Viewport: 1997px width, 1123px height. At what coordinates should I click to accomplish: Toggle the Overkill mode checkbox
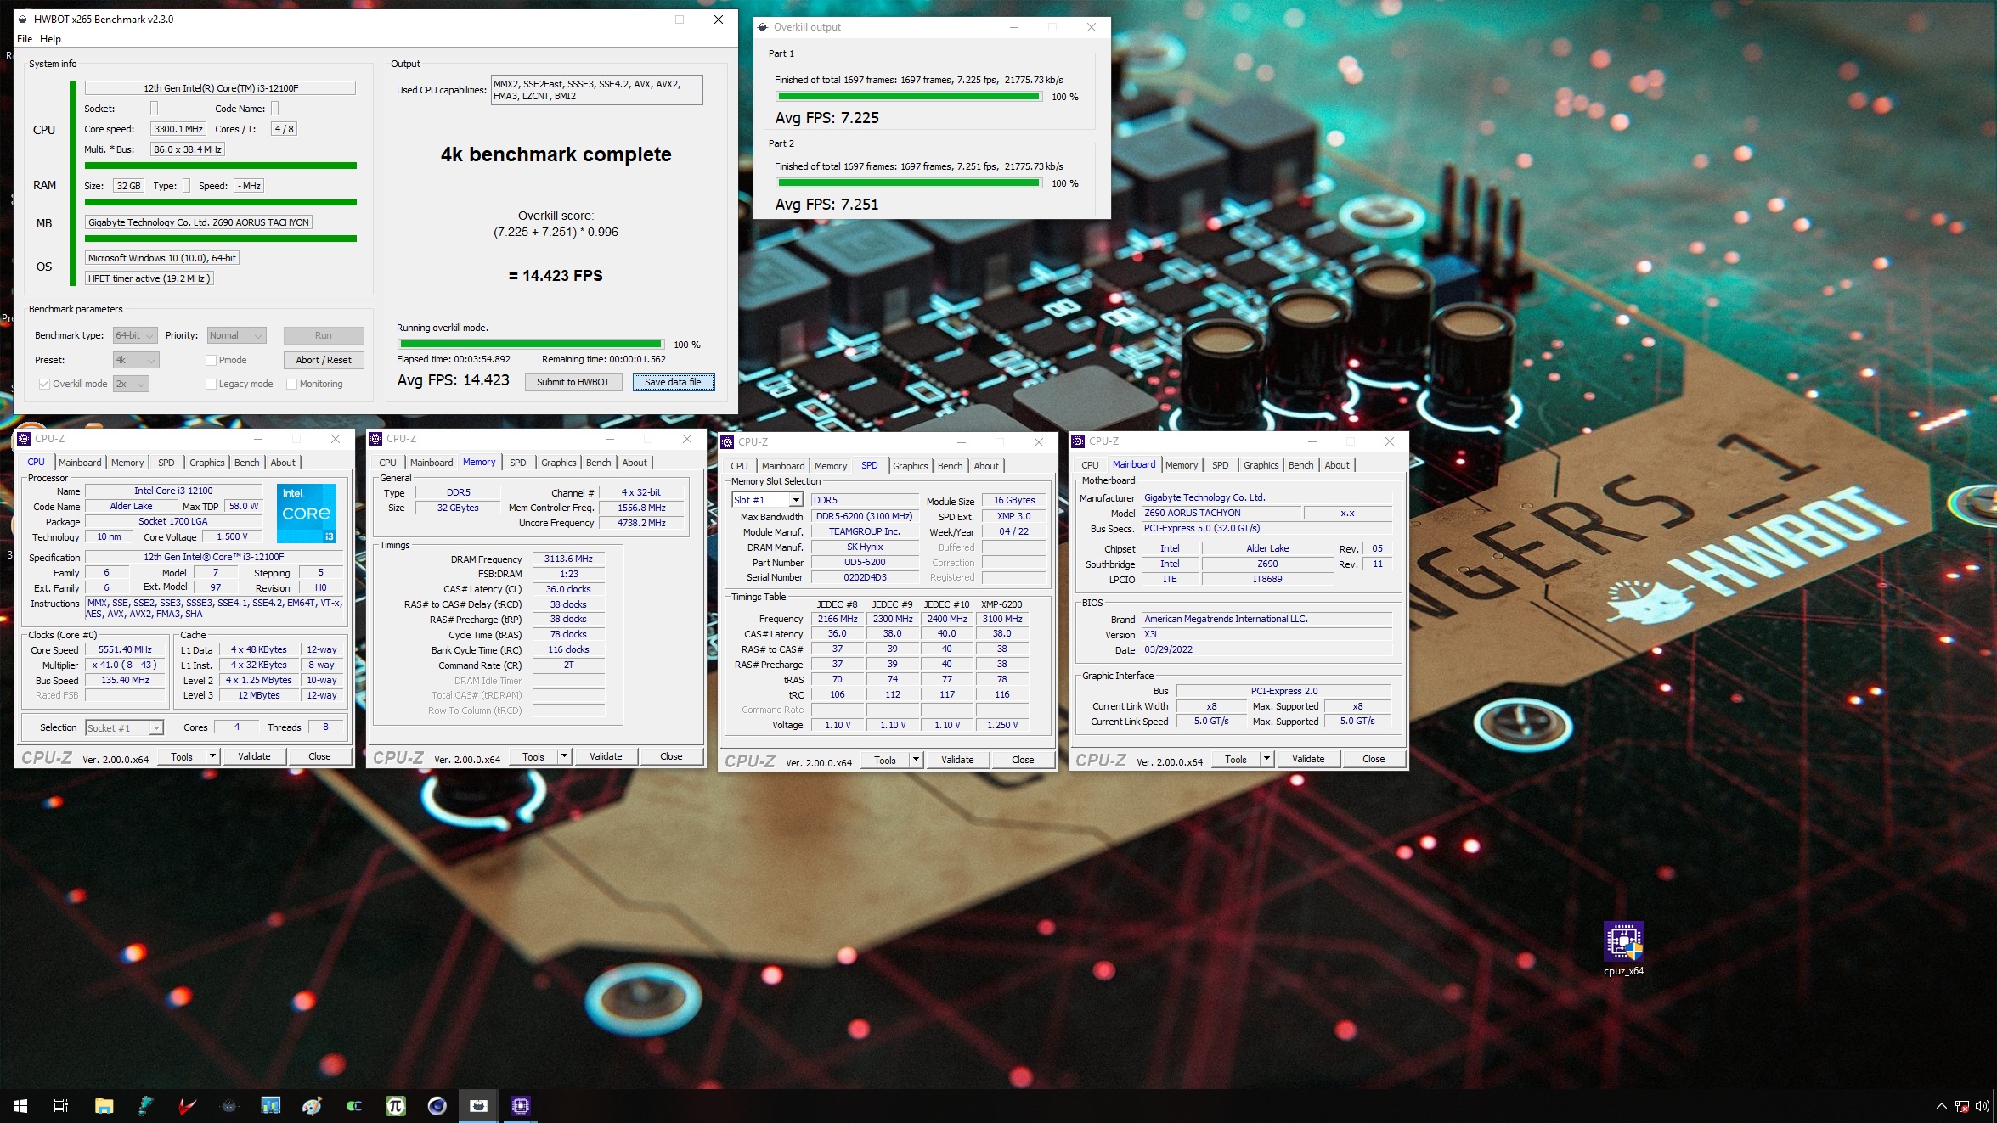(44, 384)
